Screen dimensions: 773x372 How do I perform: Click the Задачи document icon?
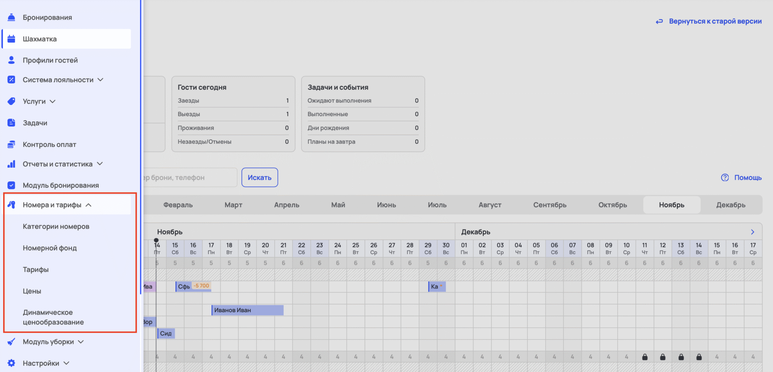click(x=11, y=123)
